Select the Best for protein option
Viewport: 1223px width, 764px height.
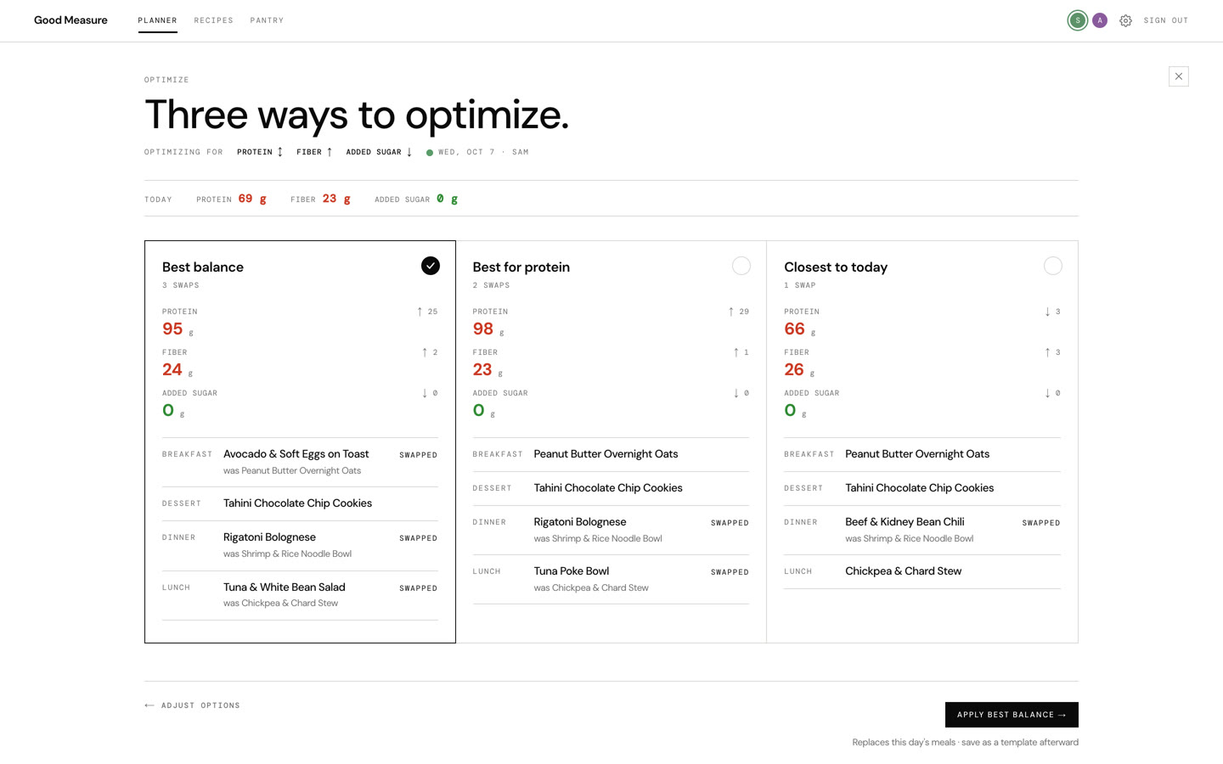741,266
